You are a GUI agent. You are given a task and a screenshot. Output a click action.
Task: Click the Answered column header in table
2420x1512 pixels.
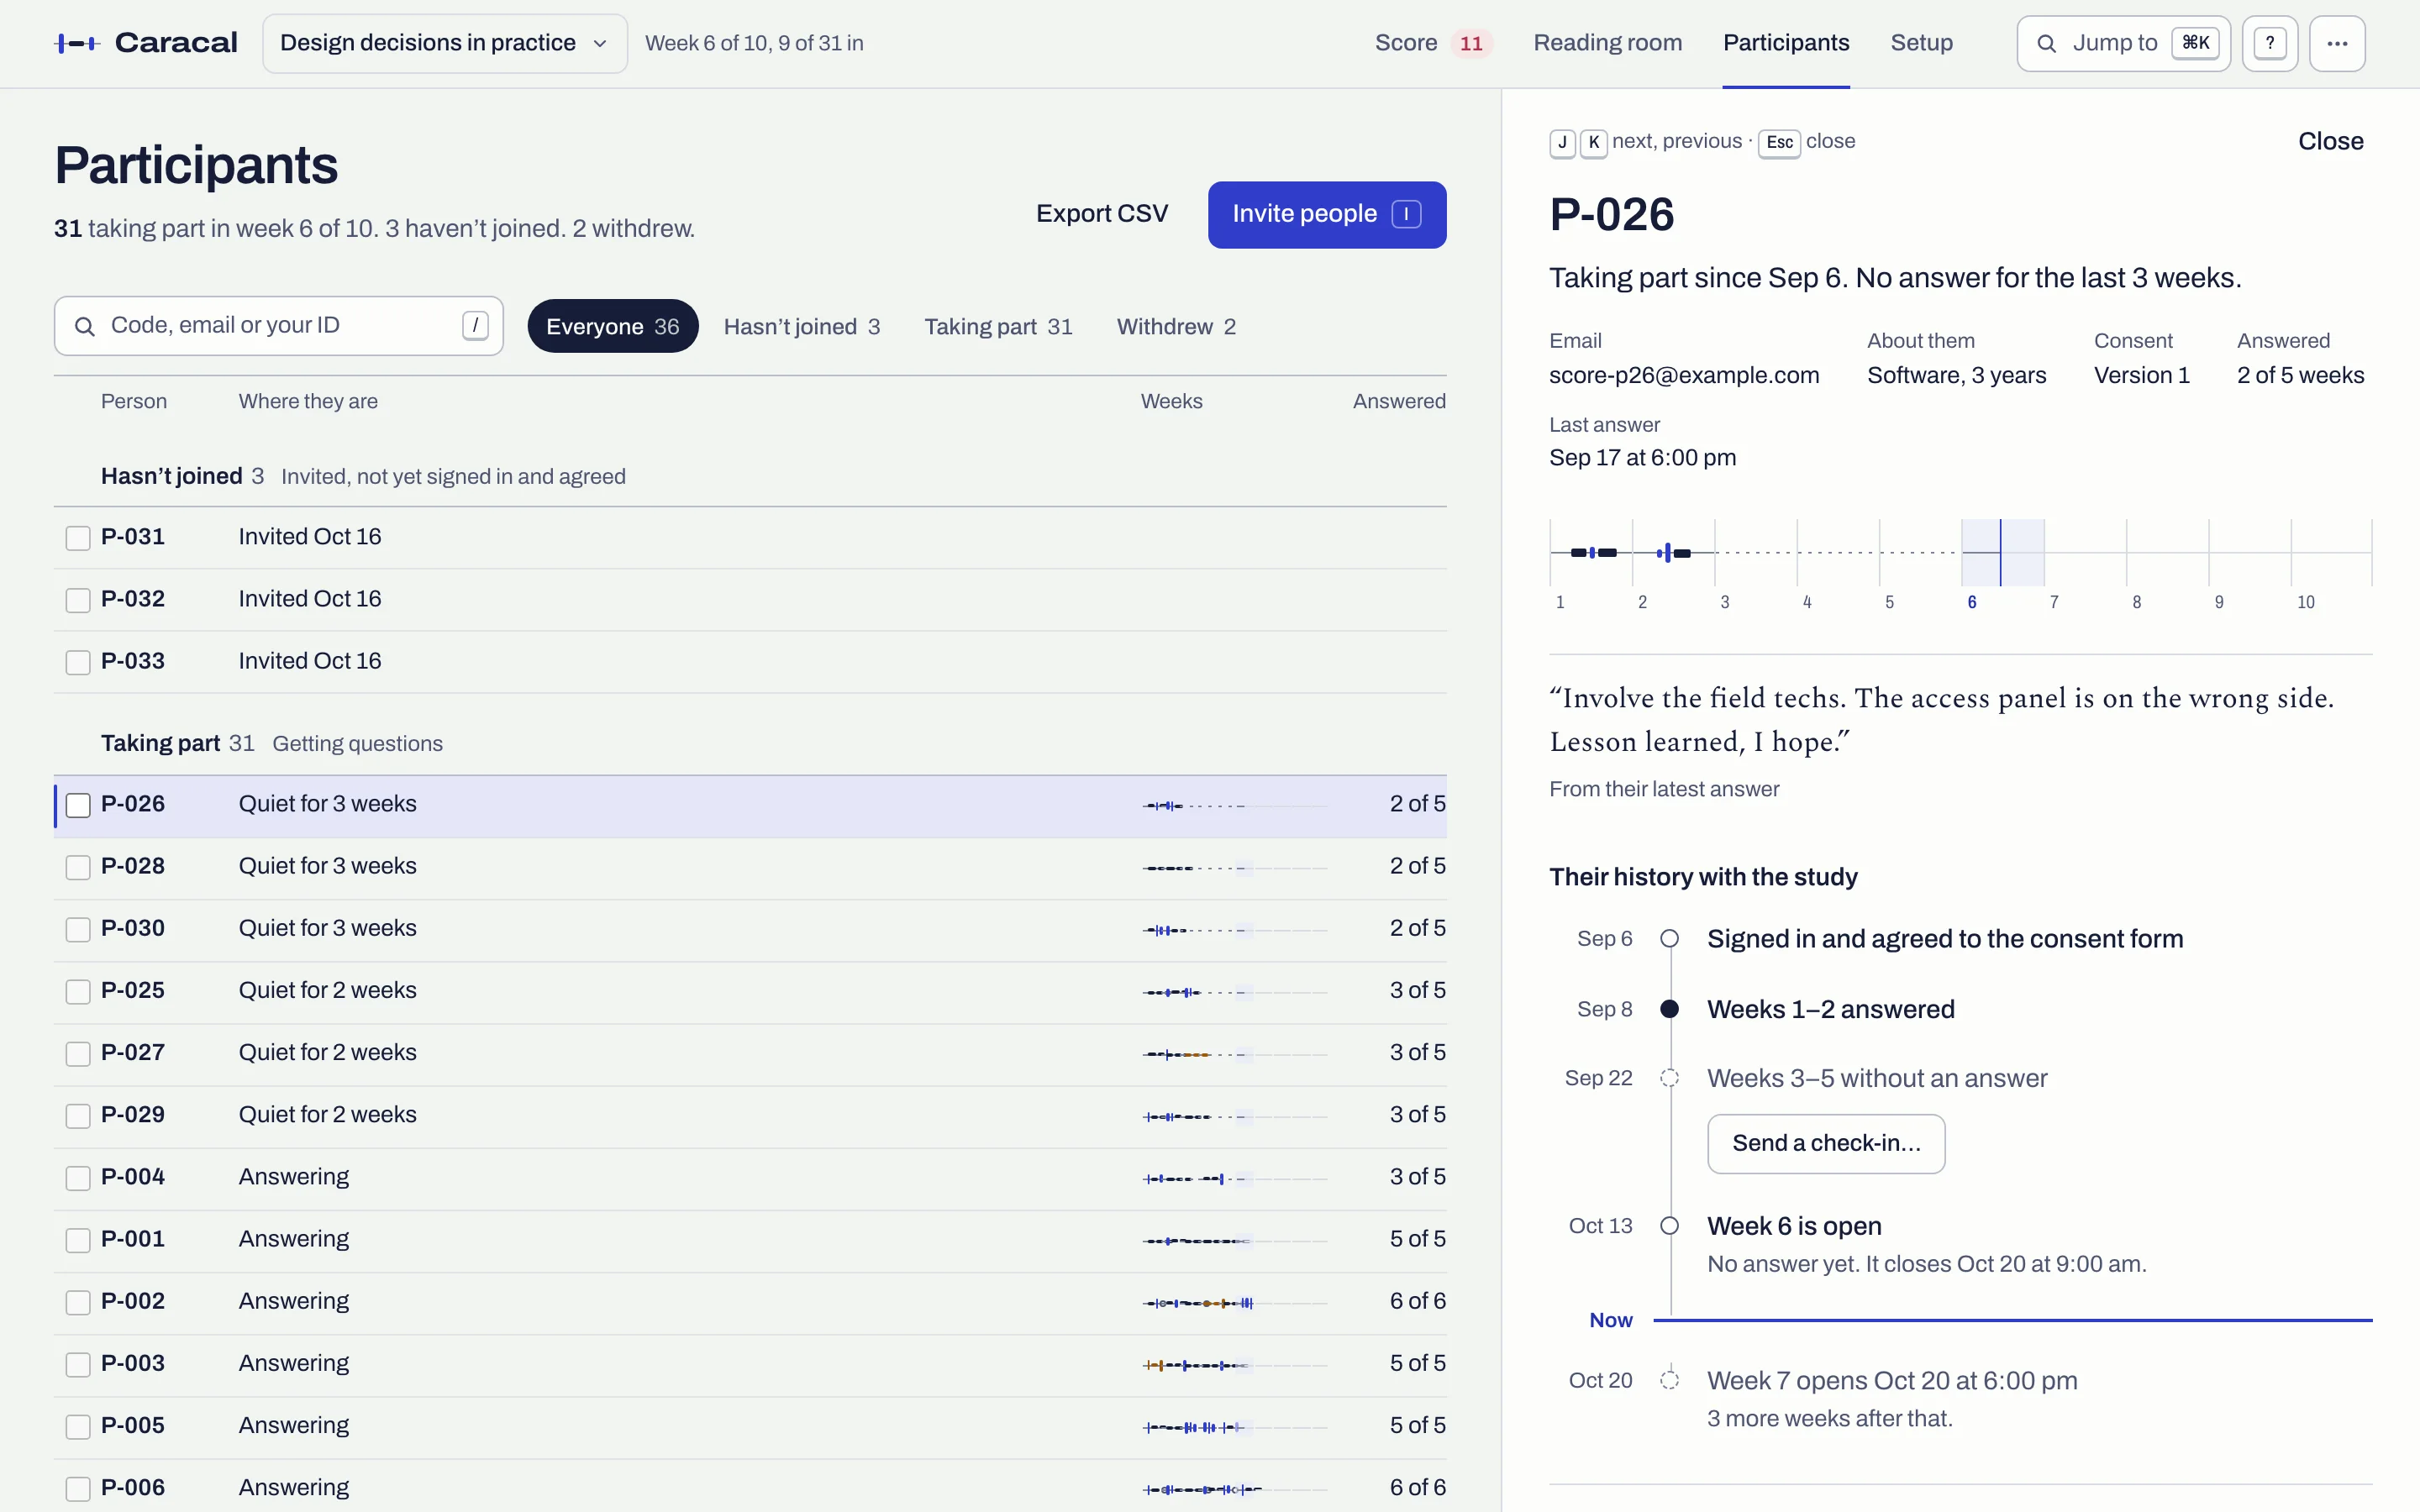pyautogui.click(x=1399, y=401)
